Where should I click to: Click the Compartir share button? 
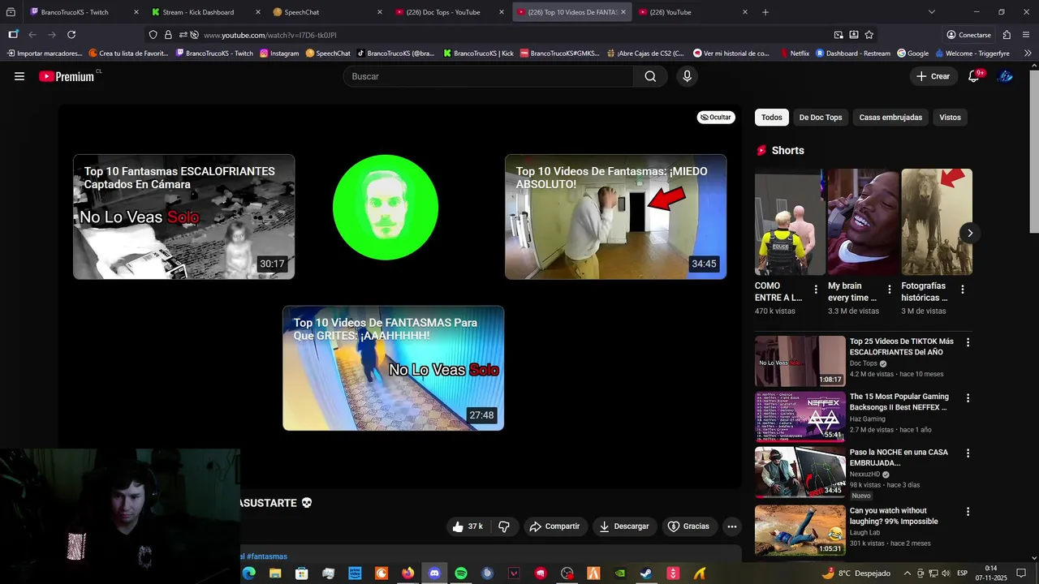554,526
